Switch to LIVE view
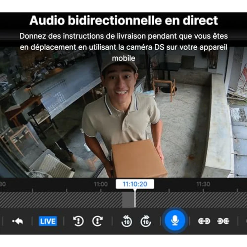 click(x=48, y=221)
